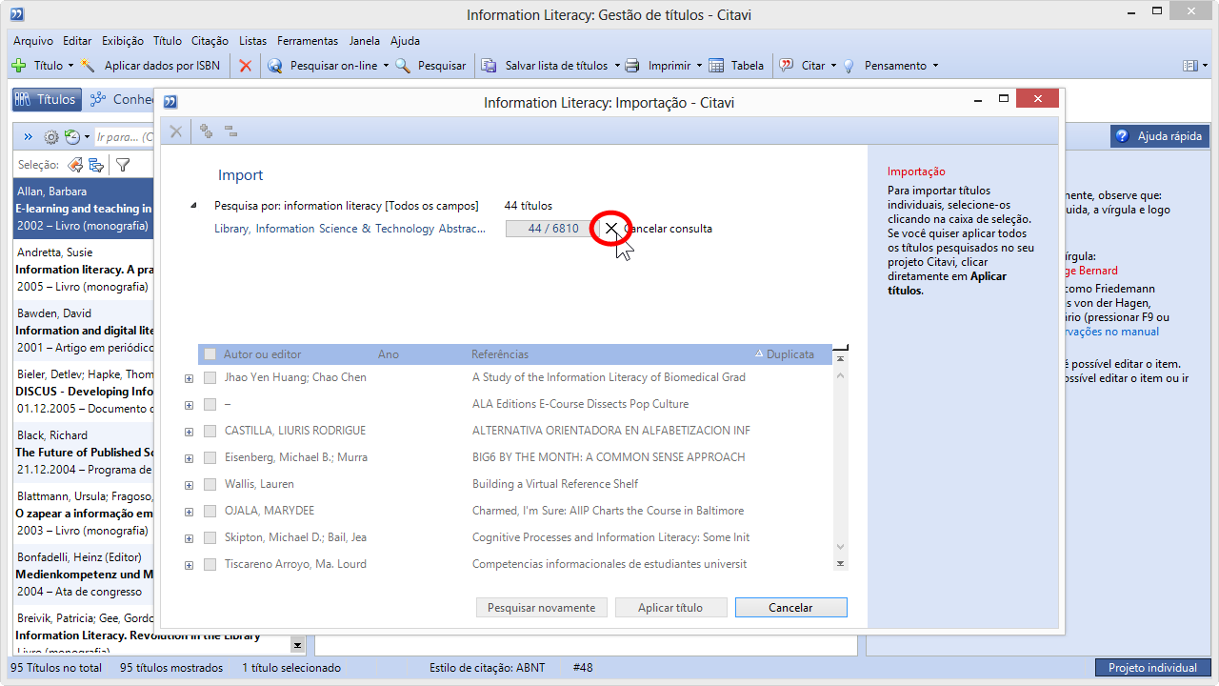Click the Projeto individual status button
Screen dimensions: 1219x686
click(1152, 668)
